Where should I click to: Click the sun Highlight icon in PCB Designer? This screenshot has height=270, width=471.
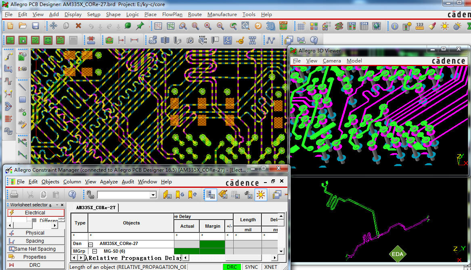click(445, 27)
